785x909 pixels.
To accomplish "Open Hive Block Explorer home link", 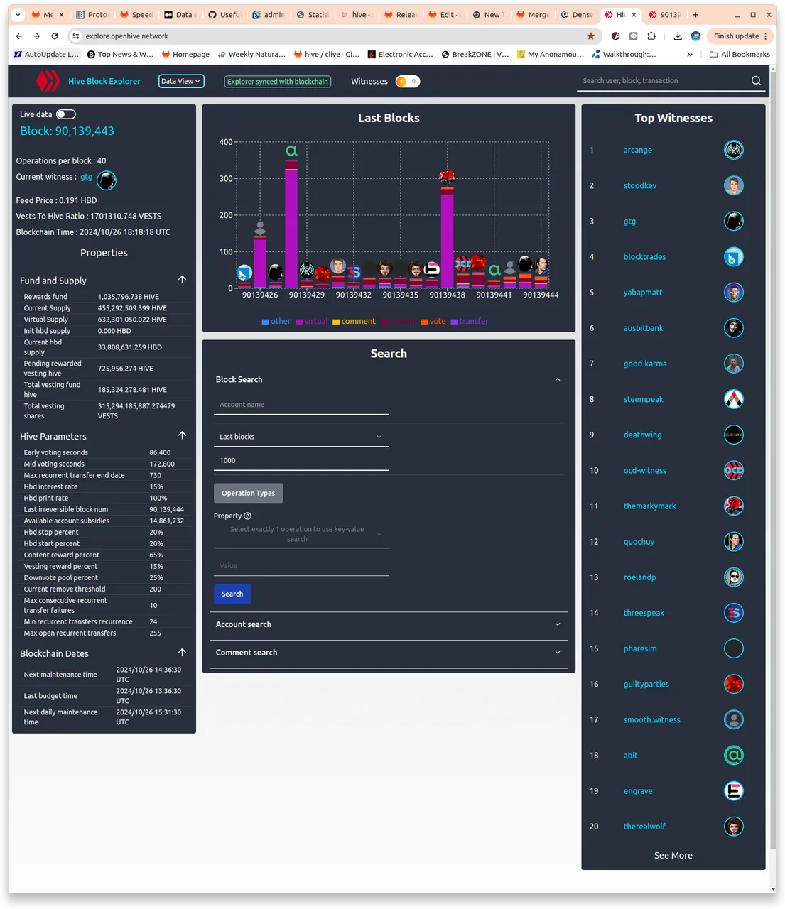I will coord(104,82).
